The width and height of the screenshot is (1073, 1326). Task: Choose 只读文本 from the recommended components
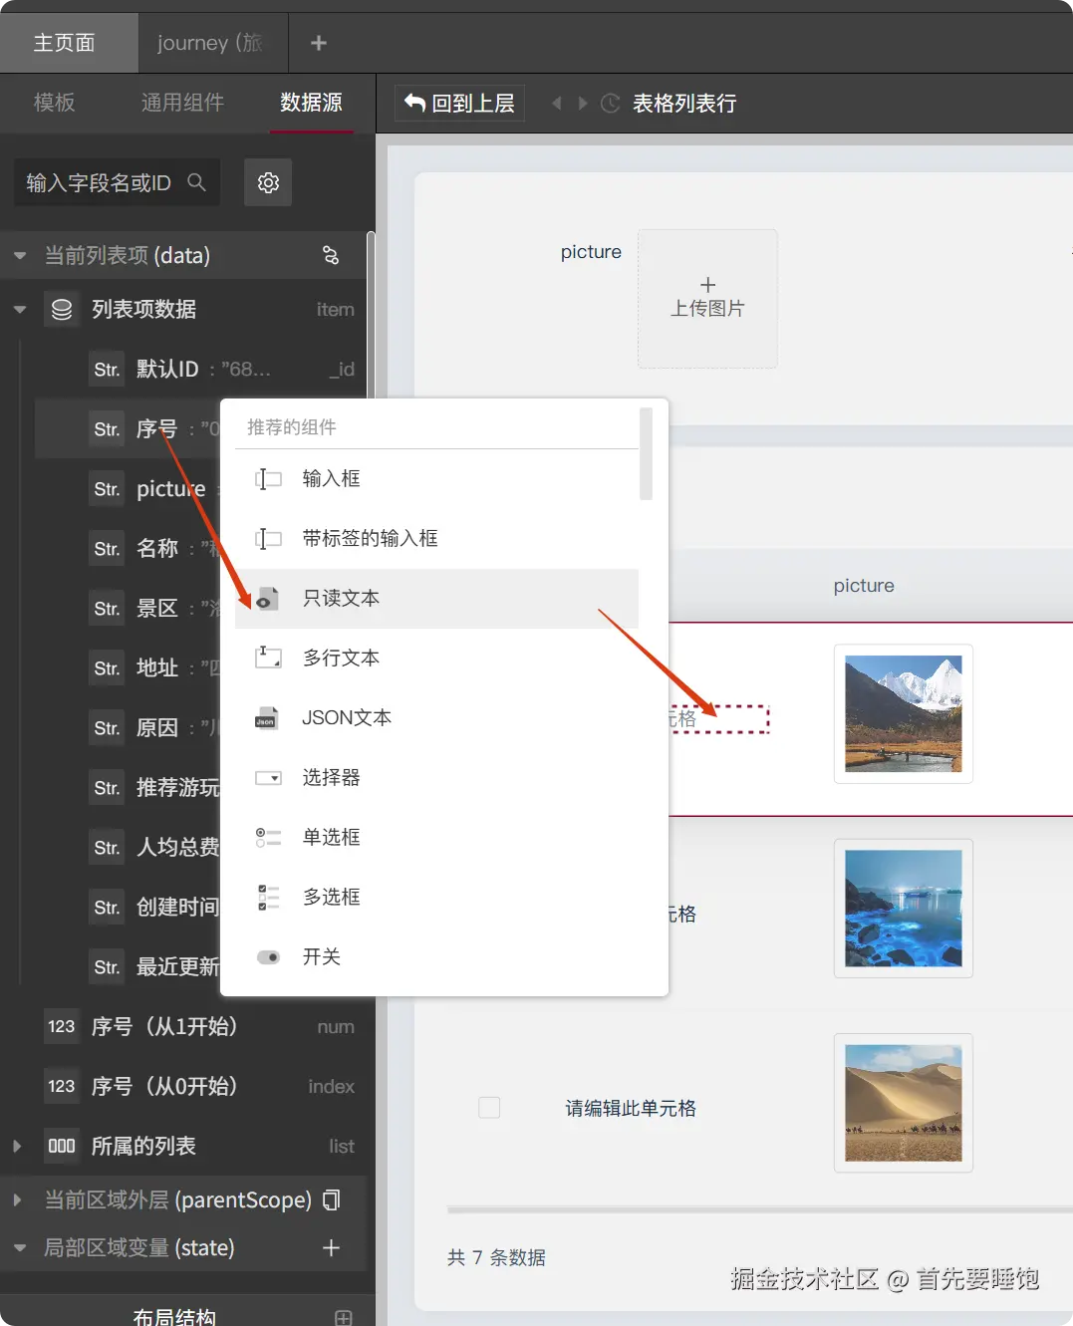click(436, 598)
